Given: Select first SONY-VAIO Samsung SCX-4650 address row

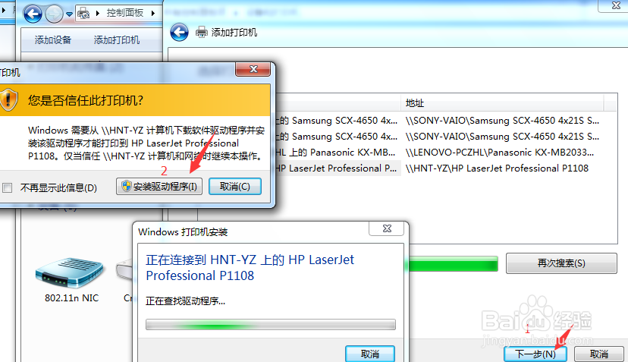Looking at the screenshot, I should [x=502, y=120].
